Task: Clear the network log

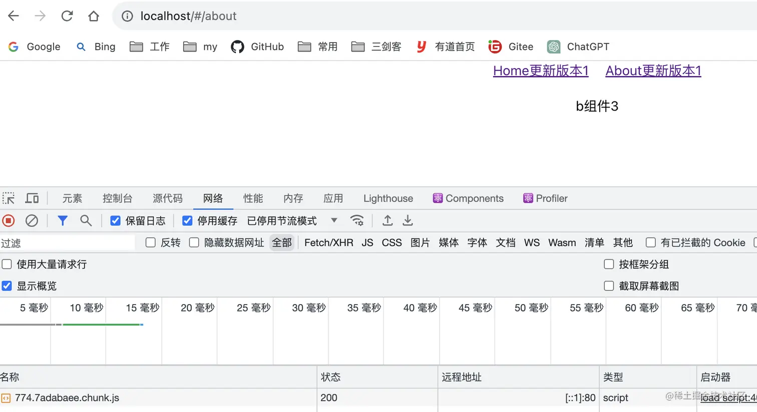Action: click(32, 220)
